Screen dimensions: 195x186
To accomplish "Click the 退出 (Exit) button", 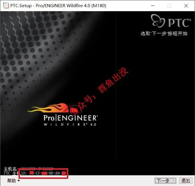I will 186,181.
